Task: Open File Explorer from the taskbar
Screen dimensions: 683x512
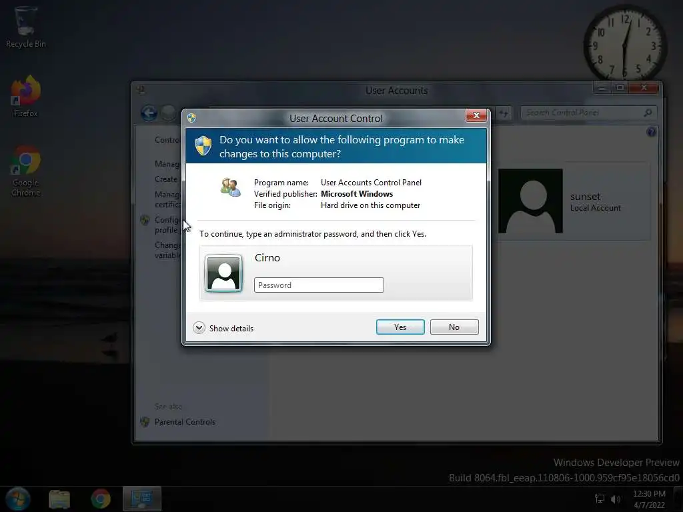Action: tap(59, 499)
